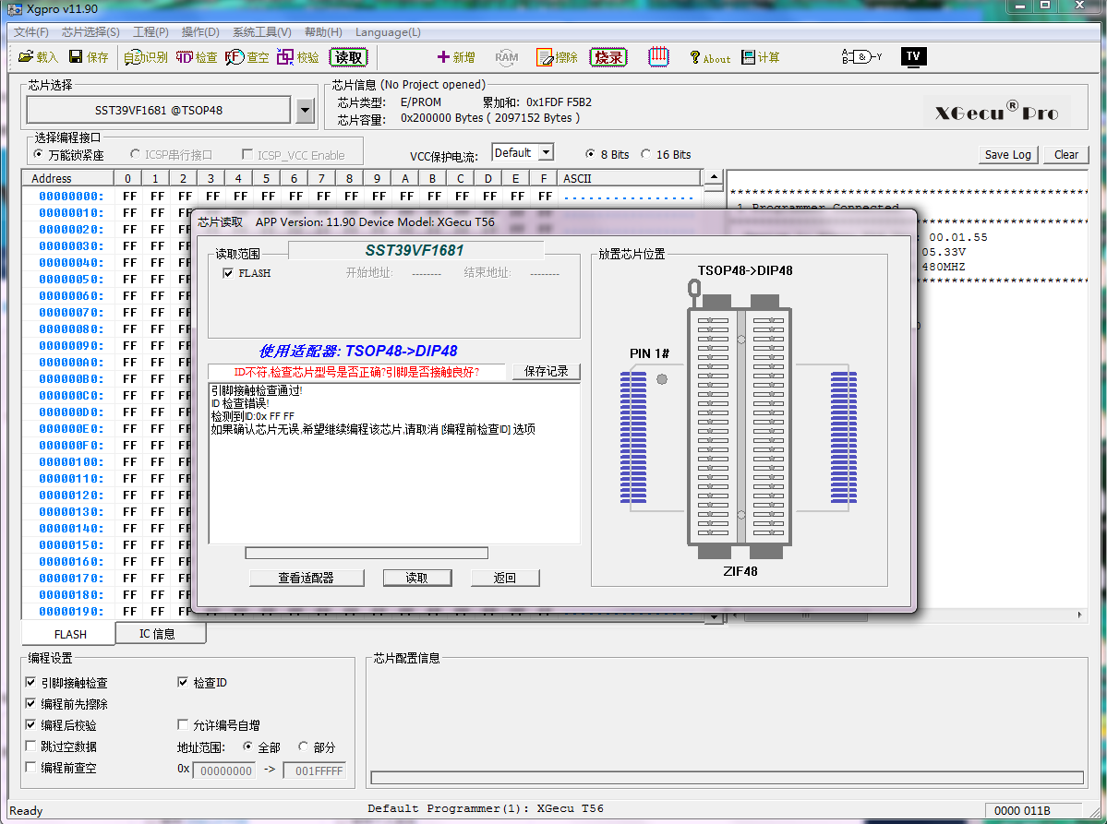The height and width of the screenshot is (824, 1107).
Task: Enable the 跳过空数据 checkbox
Action: click(31, 746)
